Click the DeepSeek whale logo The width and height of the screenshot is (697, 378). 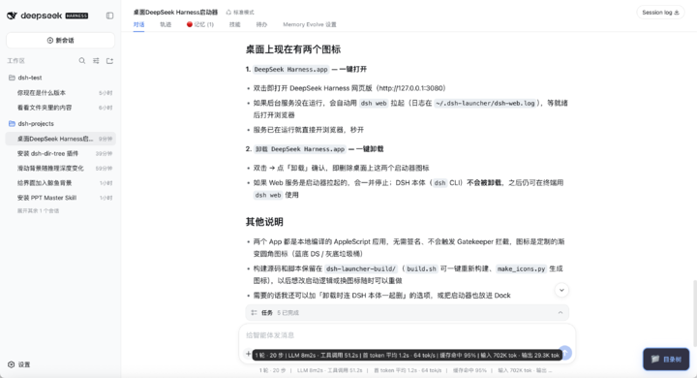point(12,16)
